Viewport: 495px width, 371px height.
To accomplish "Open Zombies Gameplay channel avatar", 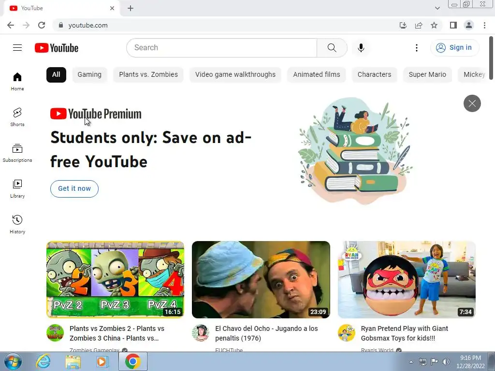I will coord(55,333).
